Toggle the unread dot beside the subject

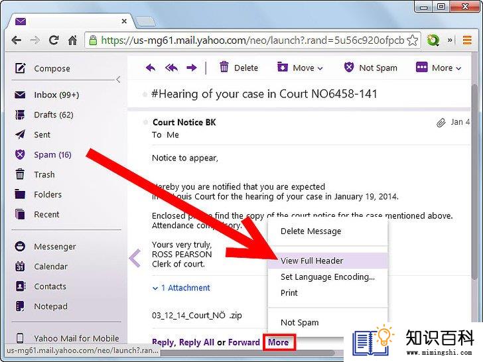[x=145, y=94]
